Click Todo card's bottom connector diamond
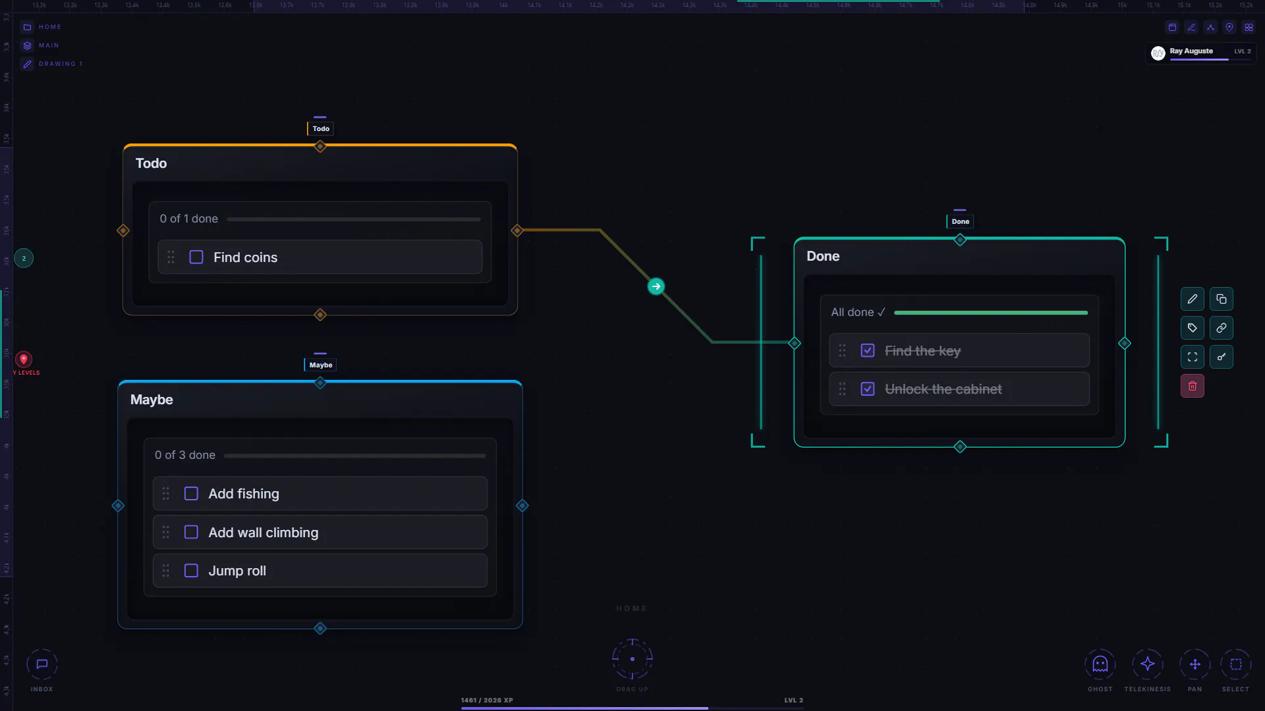 (320, 315)
